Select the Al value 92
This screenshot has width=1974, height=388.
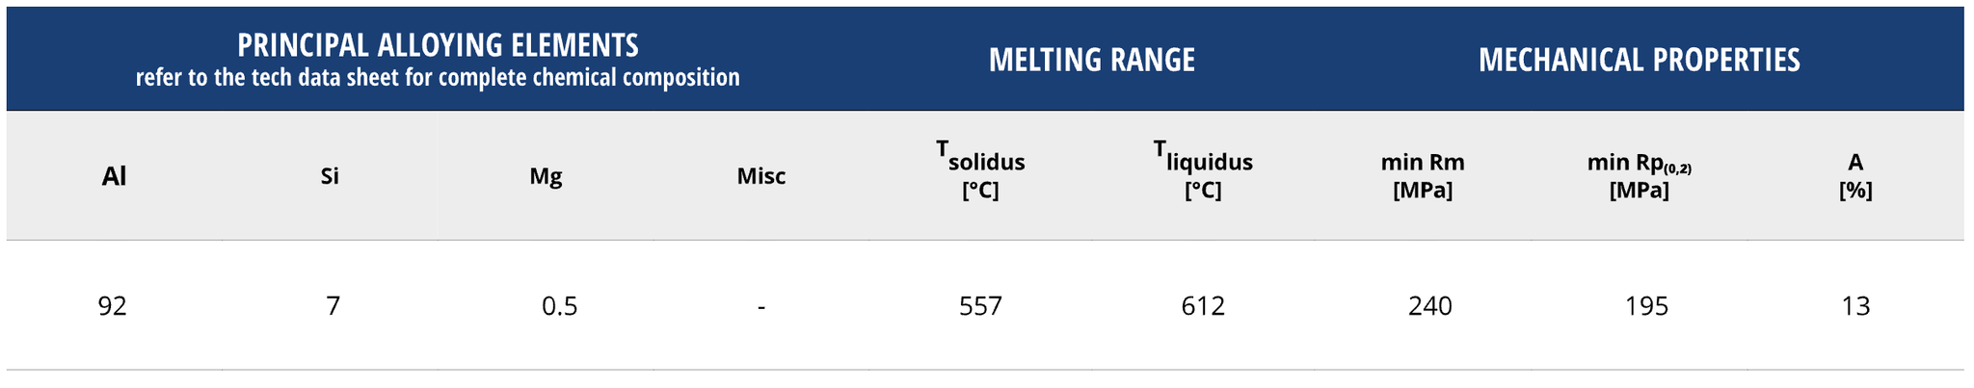(x=113, y=306)
